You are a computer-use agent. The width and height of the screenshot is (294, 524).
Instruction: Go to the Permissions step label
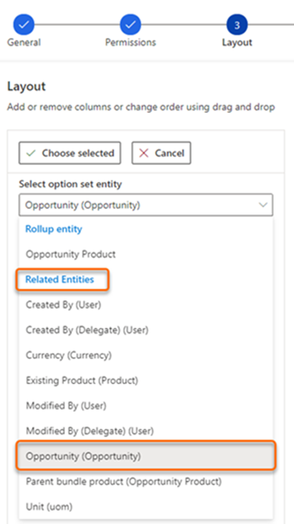point(130,43)
